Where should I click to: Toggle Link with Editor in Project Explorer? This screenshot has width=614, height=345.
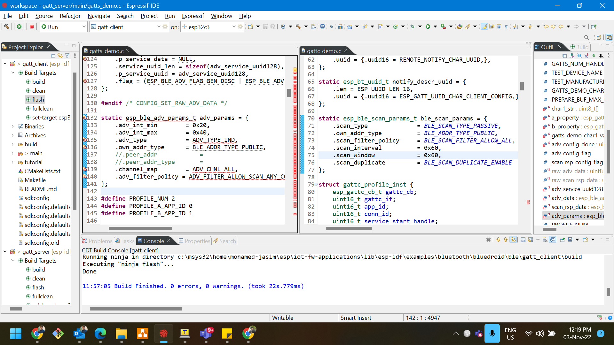pos(60,56)
